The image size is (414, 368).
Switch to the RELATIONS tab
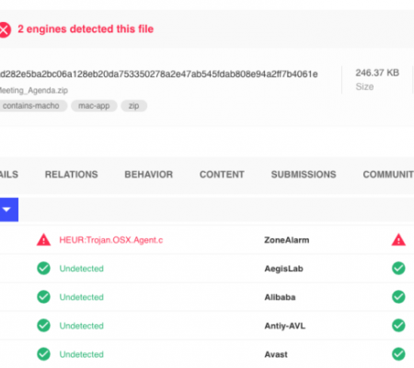(x=72, y=175)
